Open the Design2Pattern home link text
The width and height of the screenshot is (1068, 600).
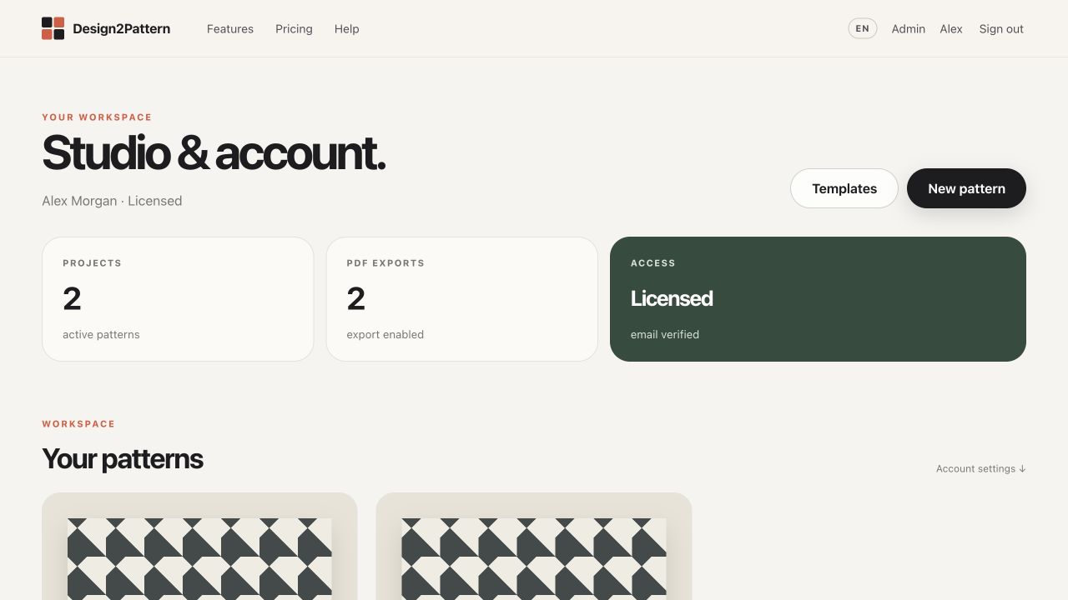[121, 28]
